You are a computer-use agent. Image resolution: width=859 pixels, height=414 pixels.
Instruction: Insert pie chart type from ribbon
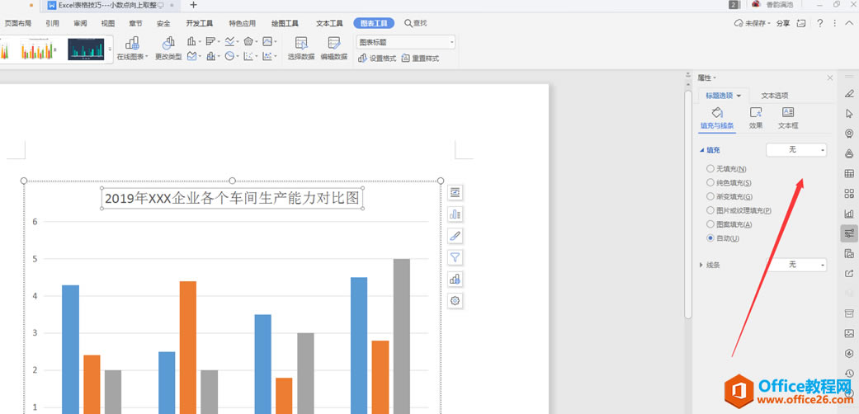pos(231,56)
